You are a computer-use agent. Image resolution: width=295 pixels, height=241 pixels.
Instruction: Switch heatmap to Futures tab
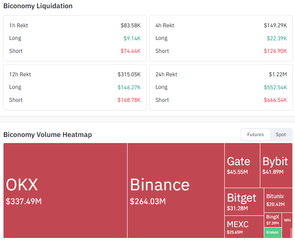click(255, 135)
